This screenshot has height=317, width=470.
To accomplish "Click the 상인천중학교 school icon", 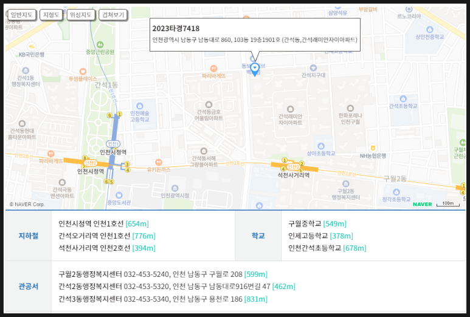I will [x=429, y=29].
